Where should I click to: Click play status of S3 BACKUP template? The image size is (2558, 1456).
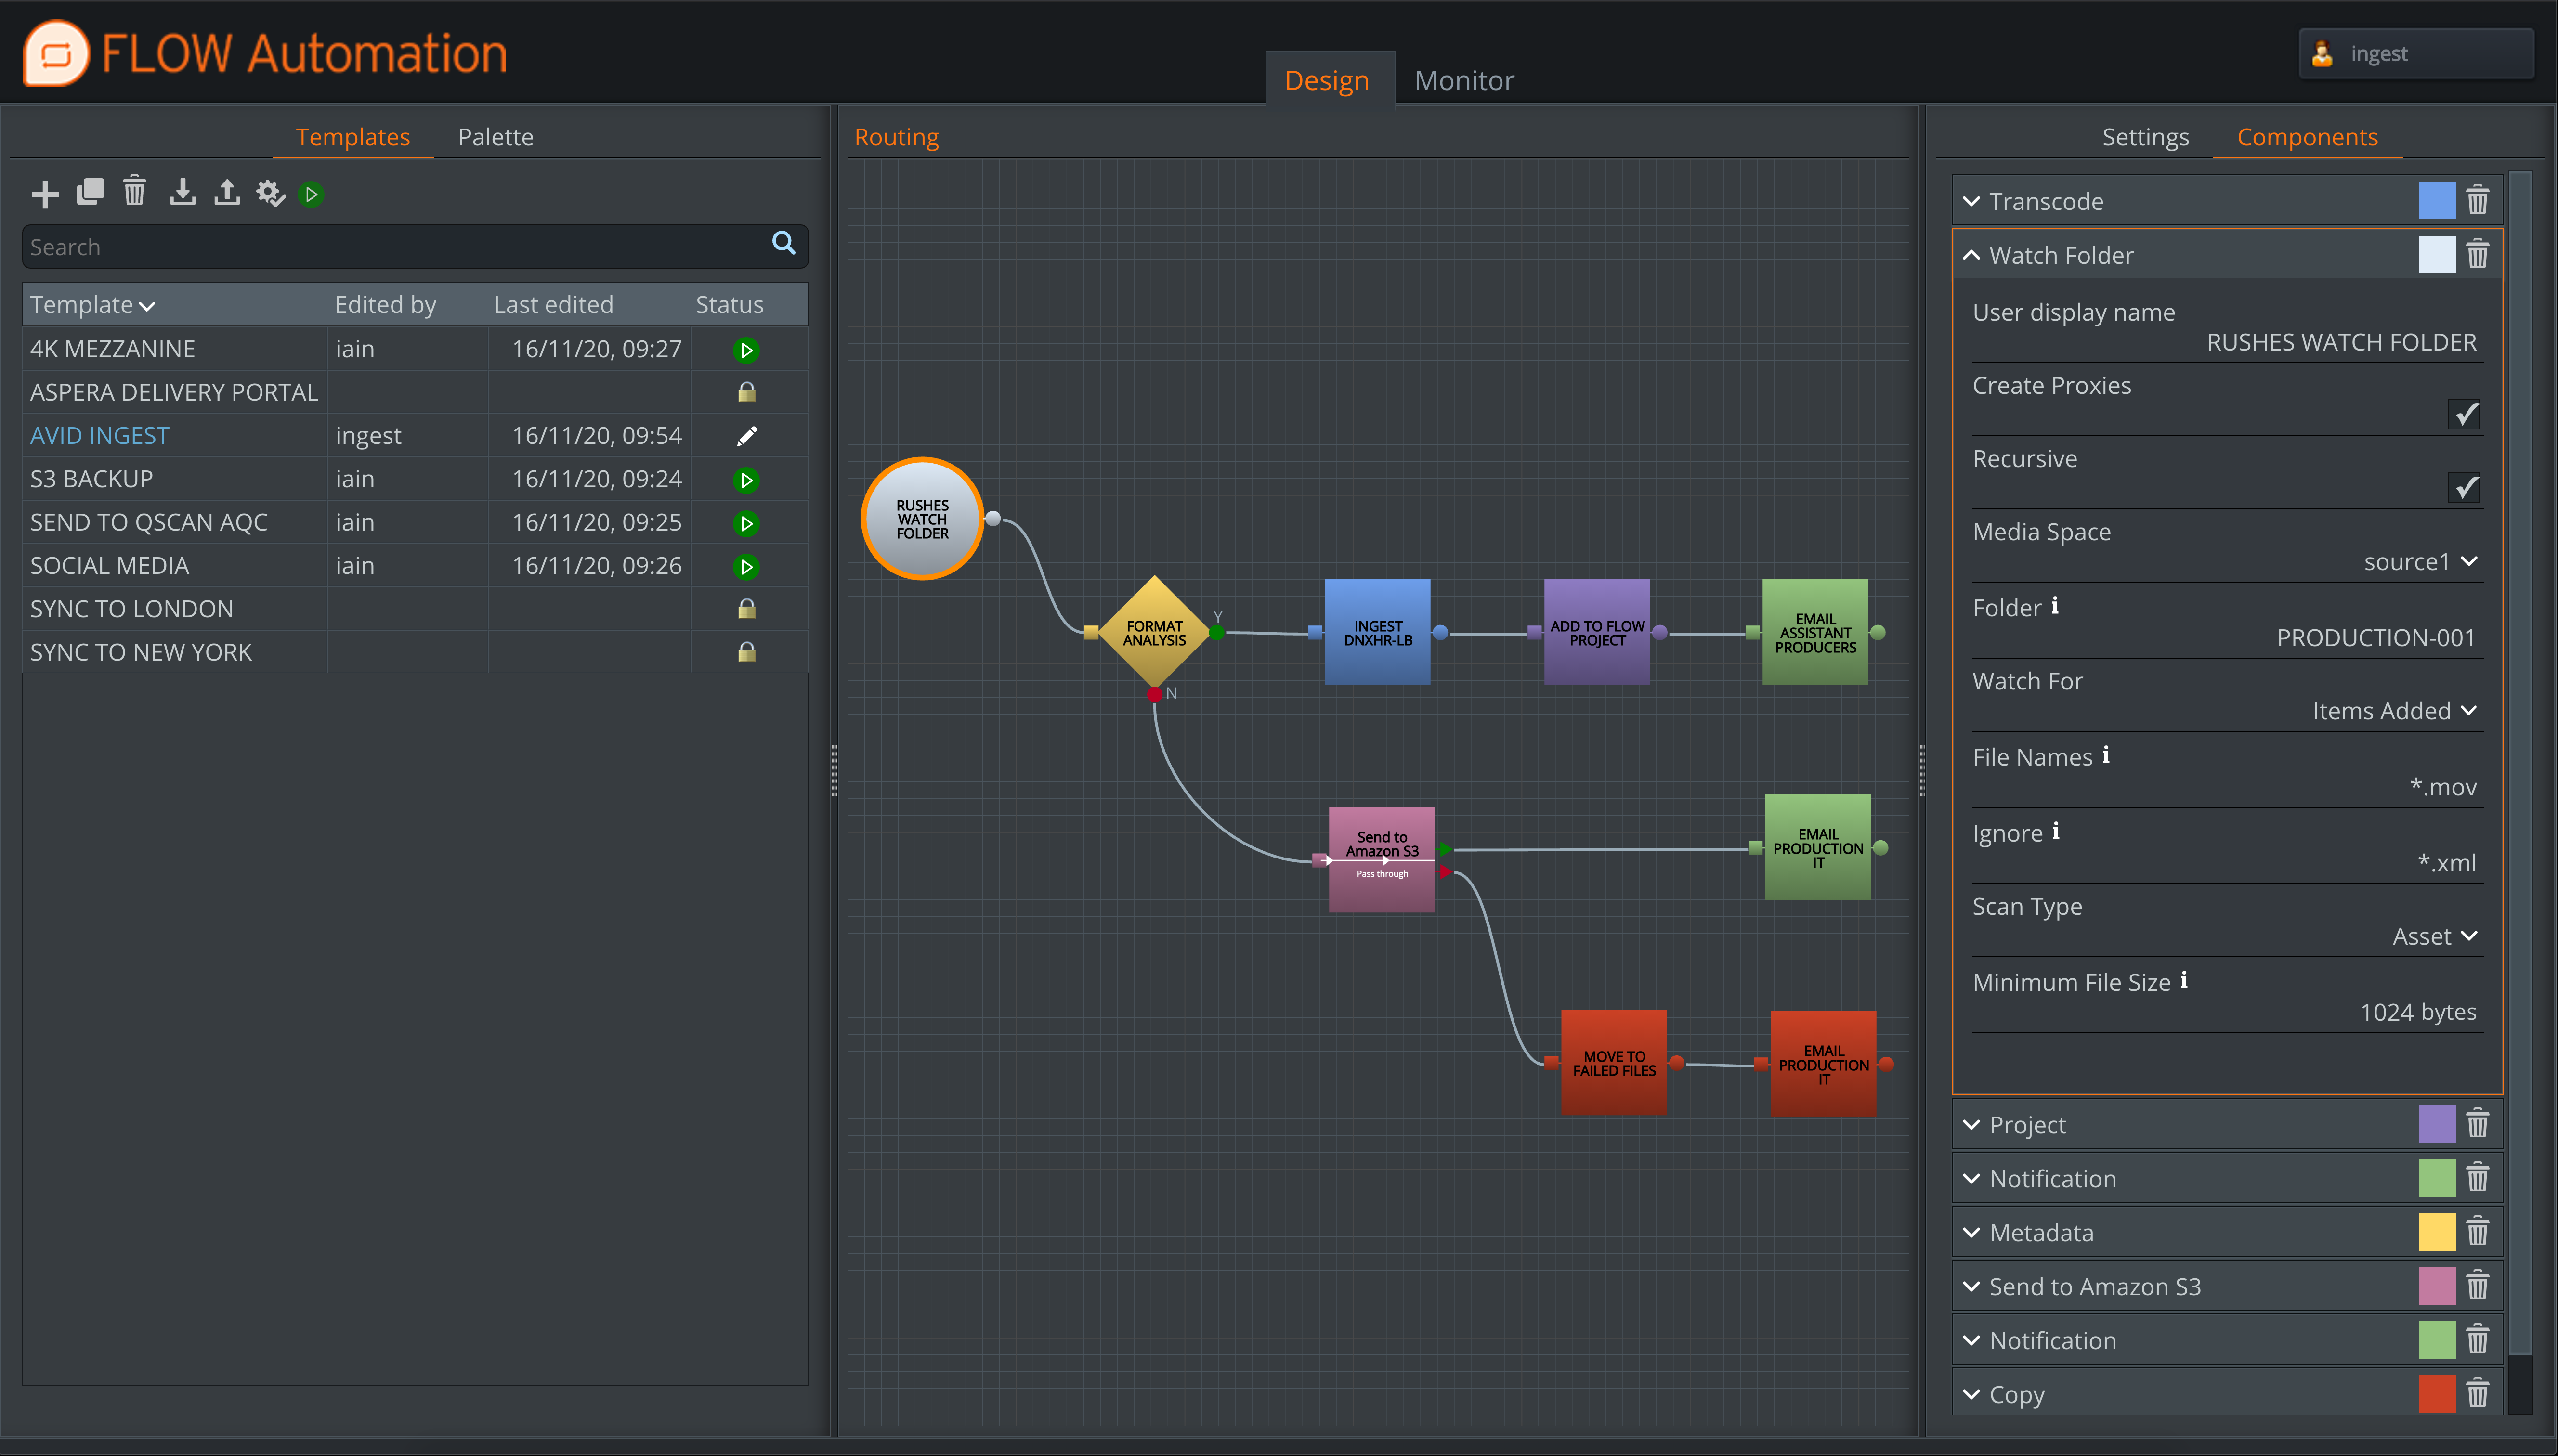(x=746, y=480)
